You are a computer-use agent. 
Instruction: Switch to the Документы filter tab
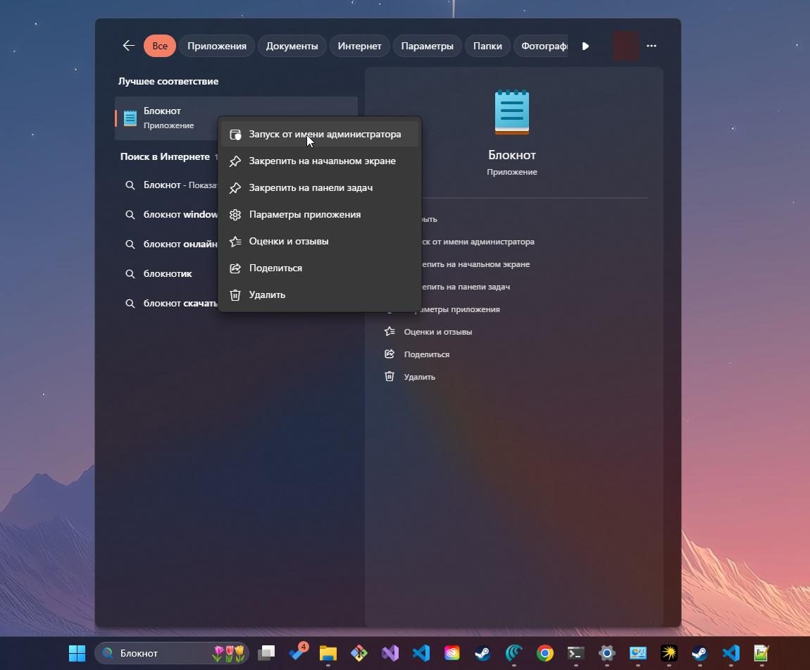coord(292,45)
